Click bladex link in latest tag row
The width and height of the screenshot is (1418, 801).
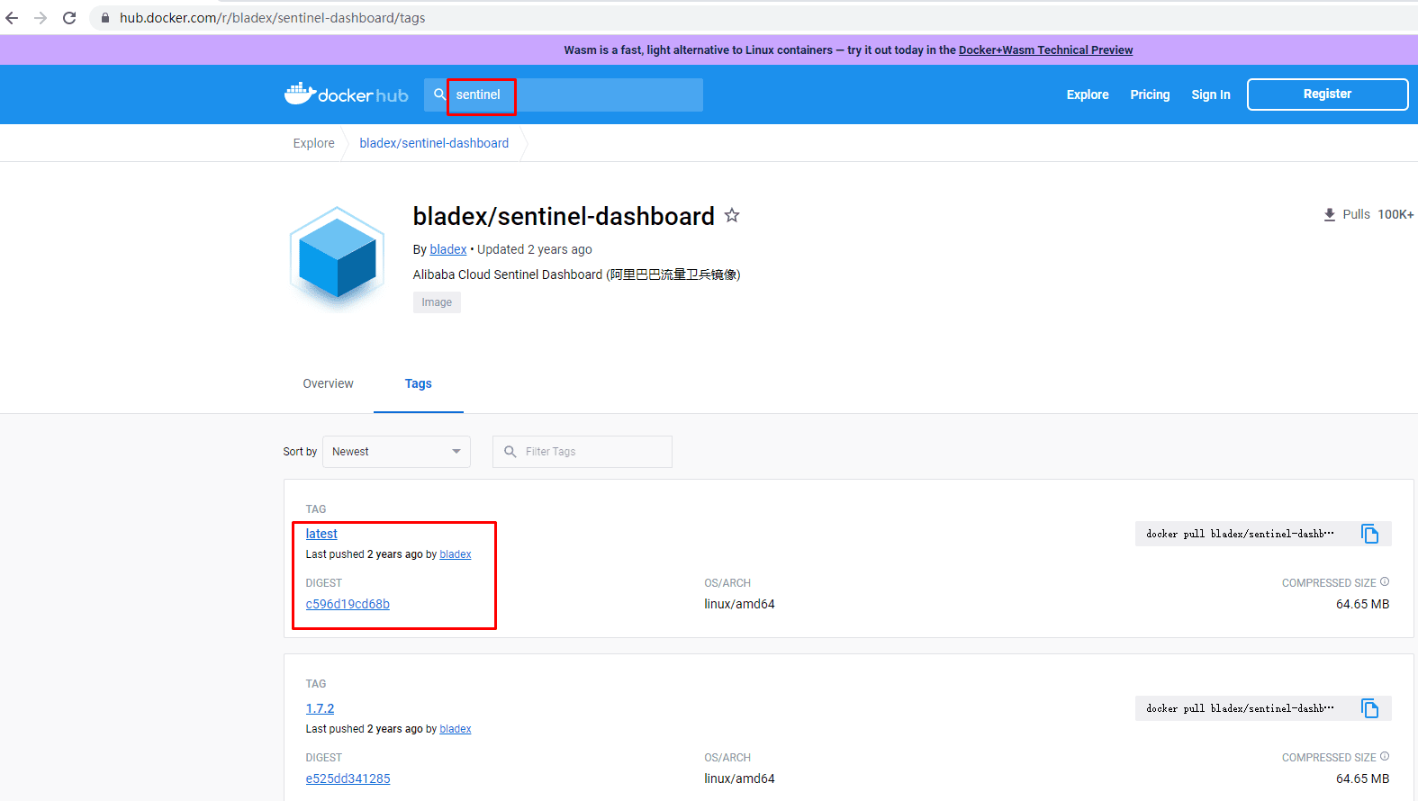click(456, 554)
